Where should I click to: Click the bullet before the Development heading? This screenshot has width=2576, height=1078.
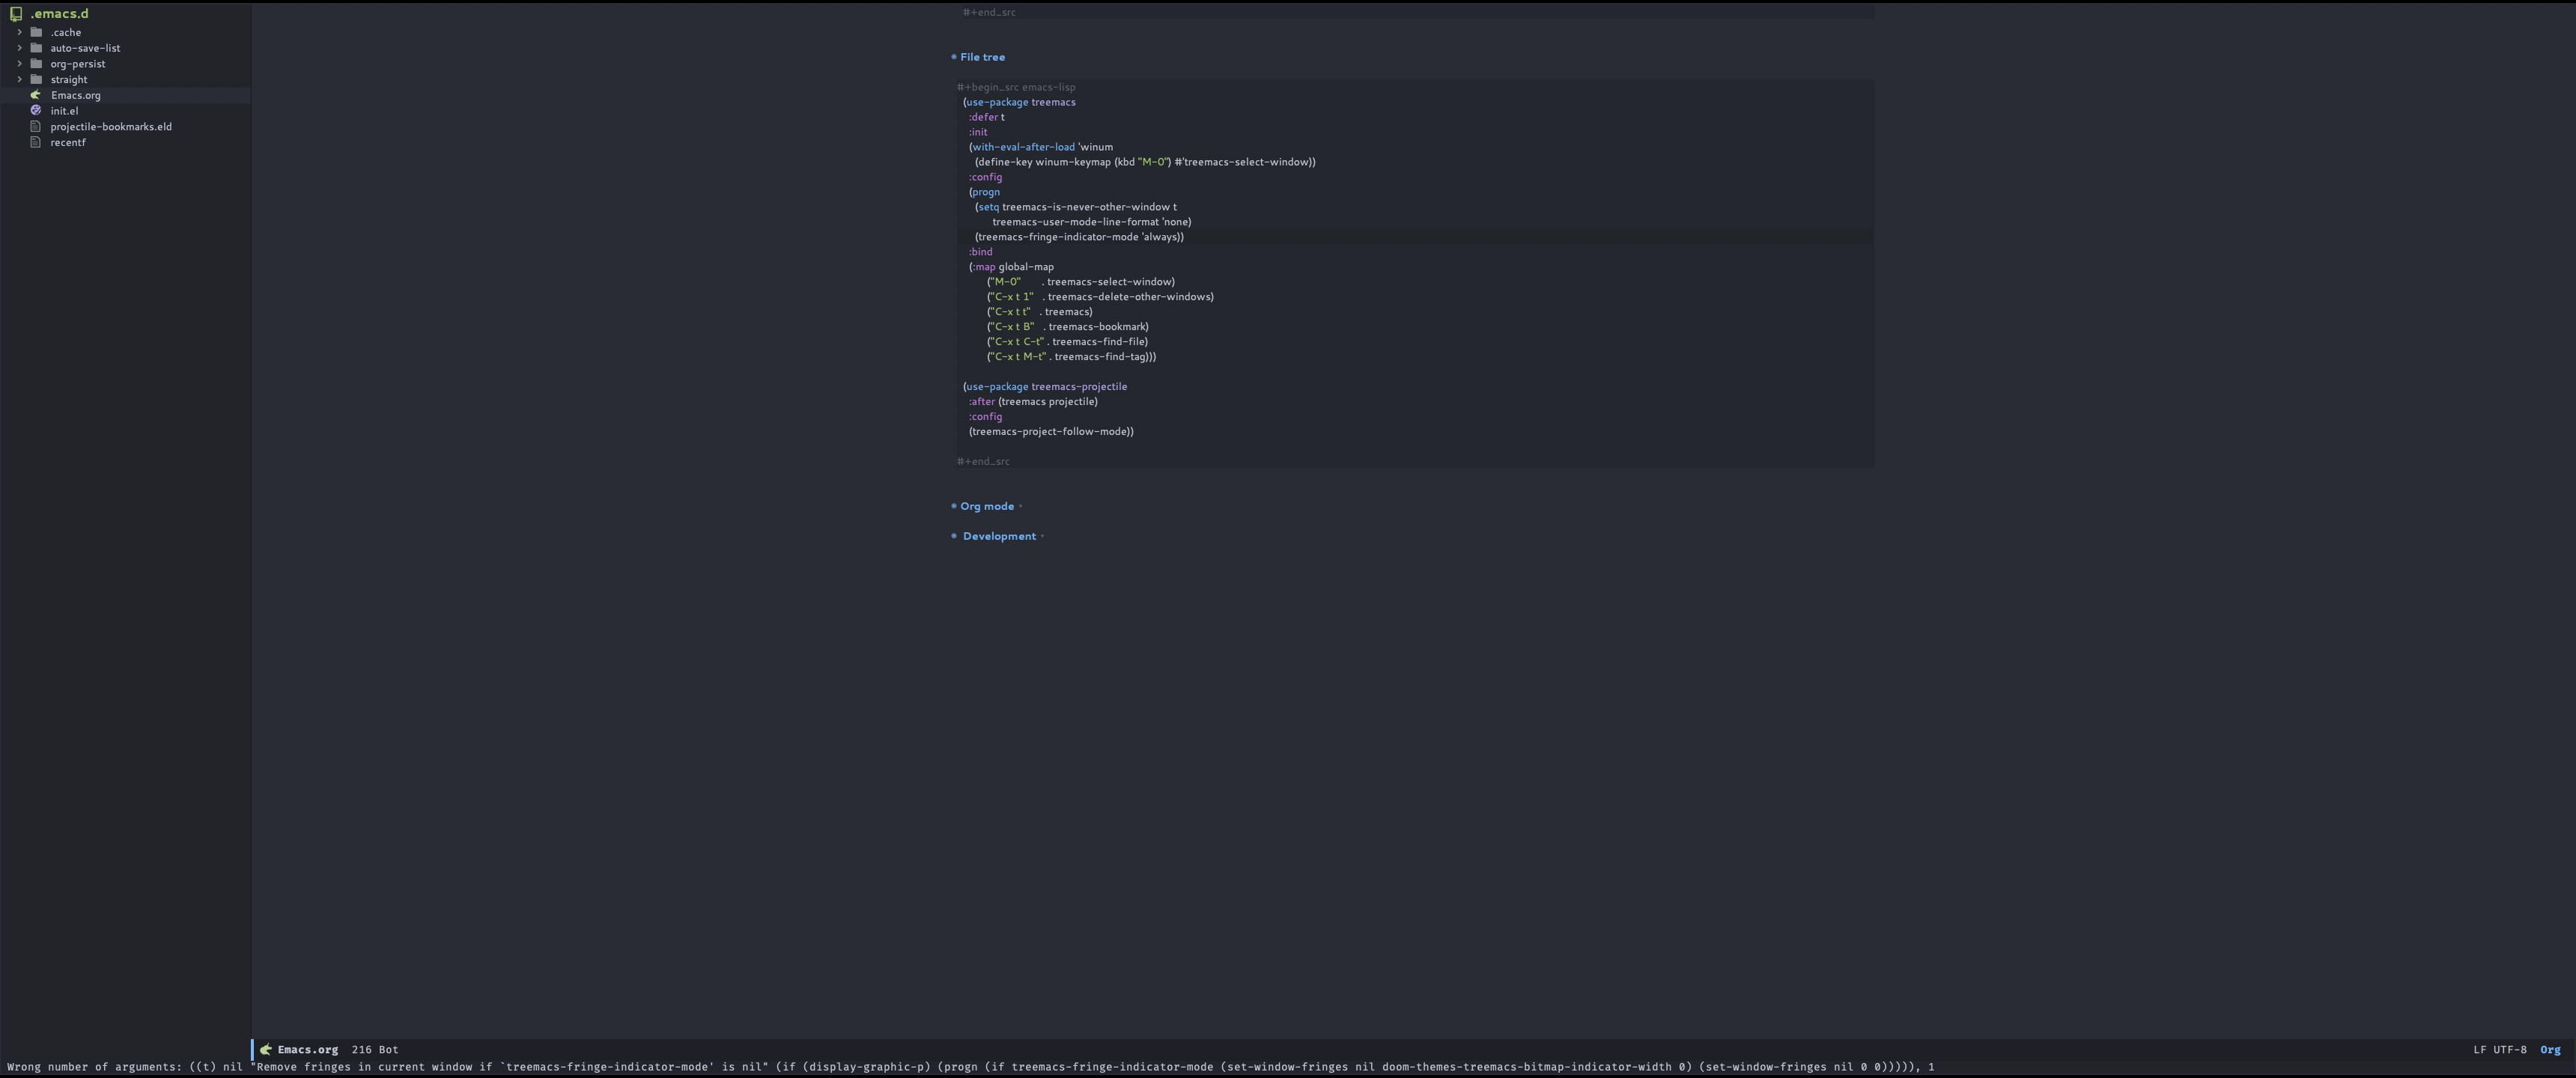coord(953,536)
